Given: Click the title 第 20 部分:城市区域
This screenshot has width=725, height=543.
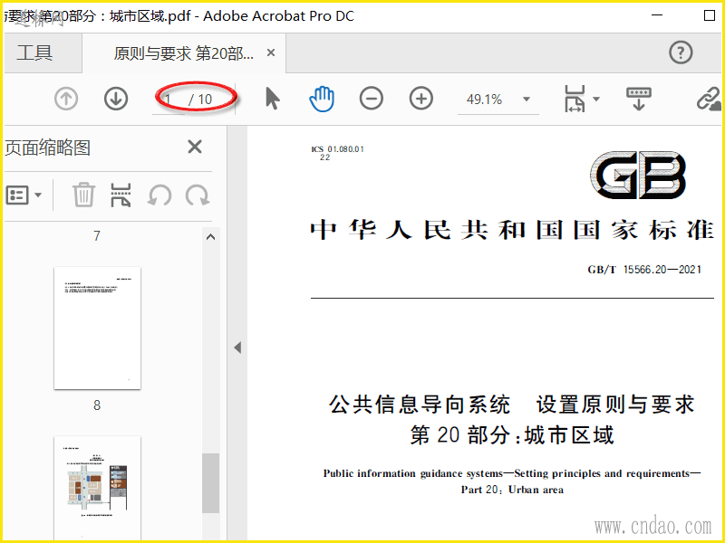Looking at the screenshot, I should [512, 435].
